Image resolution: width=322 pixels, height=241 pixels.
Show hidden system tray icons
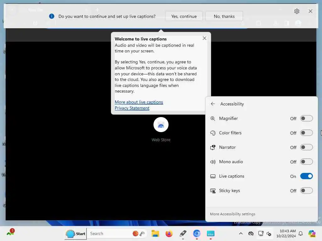click(x=241, y=233)
